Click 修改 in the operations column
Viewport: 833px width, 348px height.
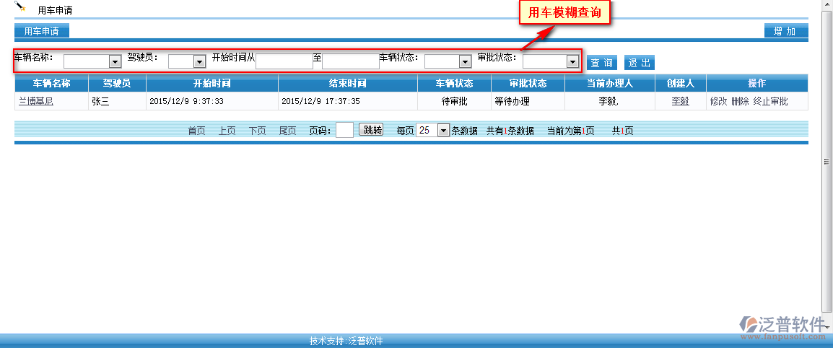[x=718, y=102]
